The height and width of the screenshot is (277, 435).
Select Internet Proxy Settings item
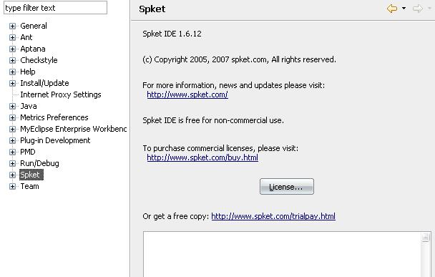(x=61, y=94)
